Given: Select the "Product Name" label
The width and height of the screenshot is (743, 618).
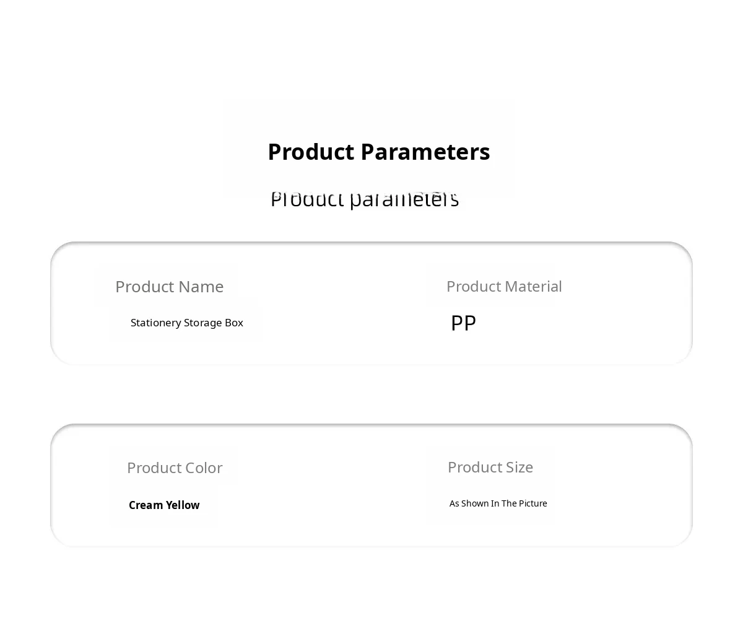Looking at the screenshot, I should point(169,287).
